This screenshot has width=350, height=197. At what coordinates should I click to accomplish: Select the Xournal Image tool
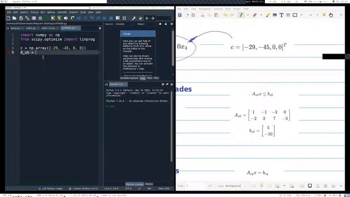[275, 15]
